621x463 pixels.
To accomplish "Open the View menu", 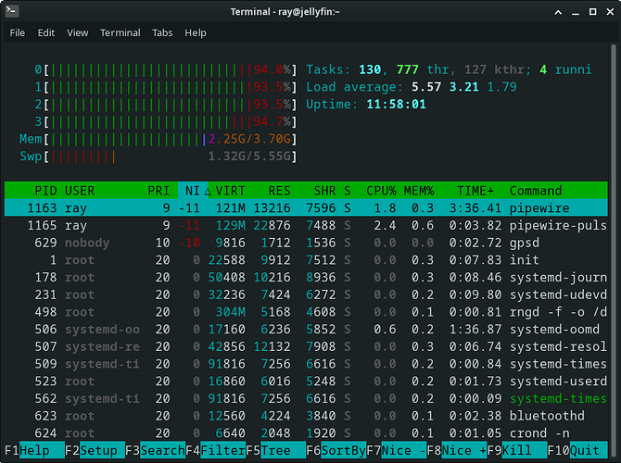I will pos(78,32).
